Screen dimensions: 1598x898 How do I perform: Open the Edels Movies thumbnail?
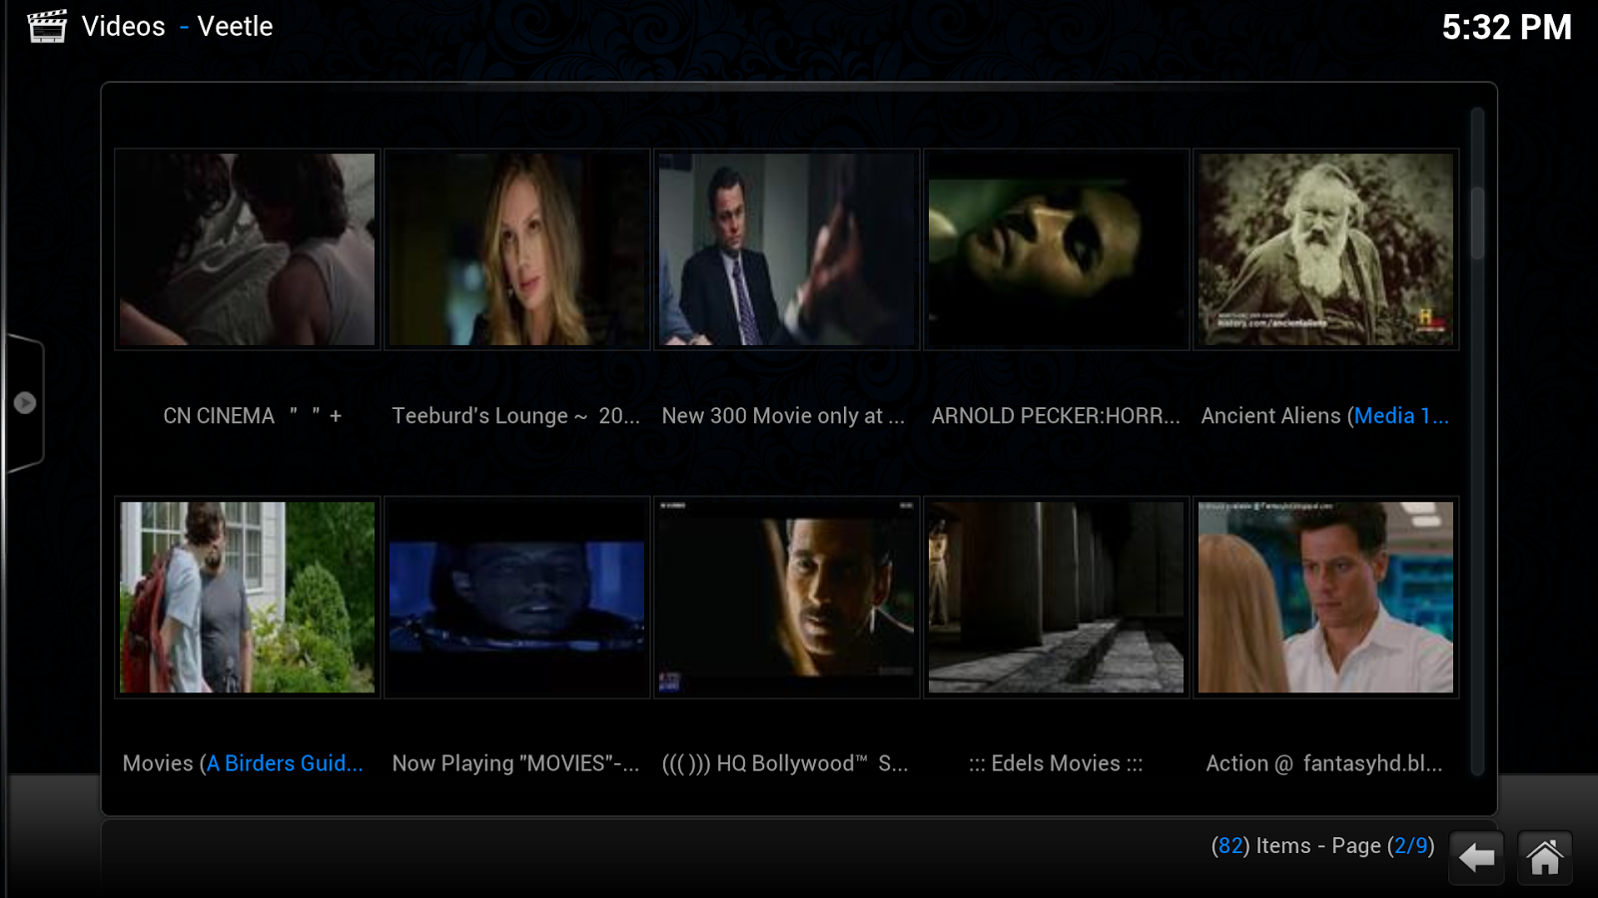tap(1057, 597)
